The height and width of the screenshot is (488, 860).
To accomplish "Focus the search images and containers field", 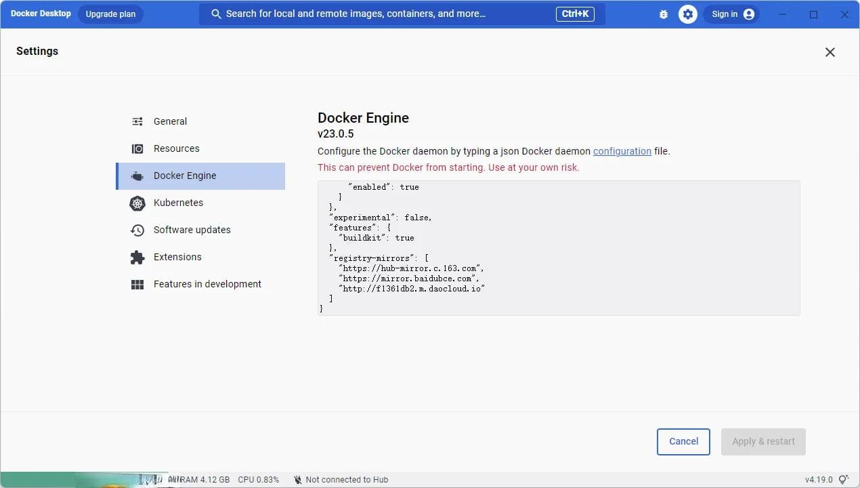I will pos(402,14).
